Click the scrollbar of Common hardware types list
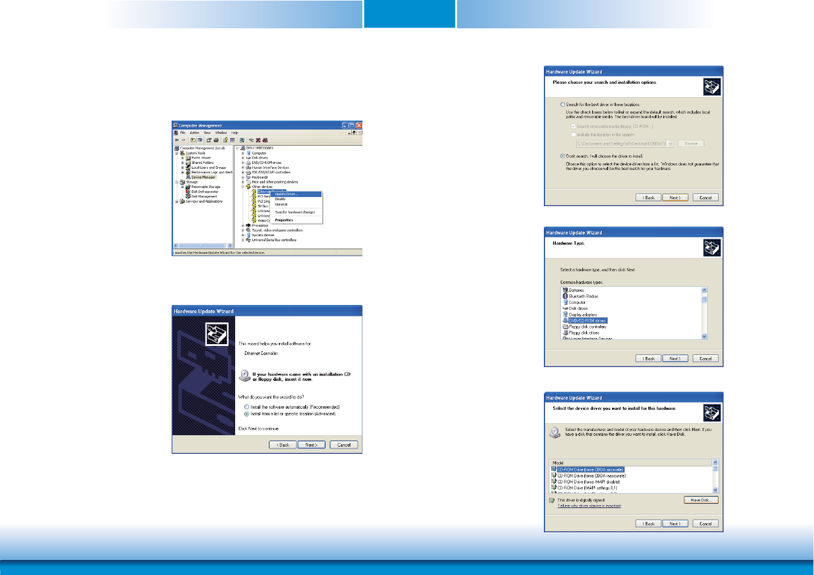Screen dimensions: 814x575 click(704, 313)
